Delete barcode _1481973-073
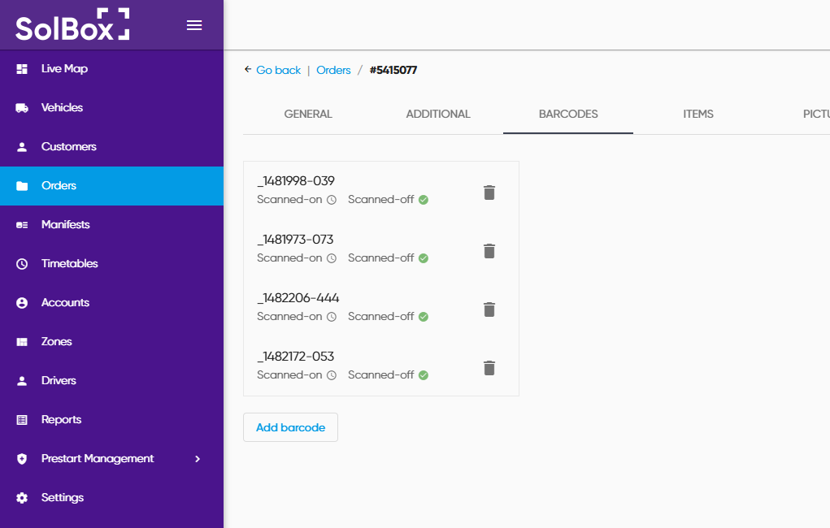Image resolution: width=830 pixels, height=528 pixels. (489, 251)
